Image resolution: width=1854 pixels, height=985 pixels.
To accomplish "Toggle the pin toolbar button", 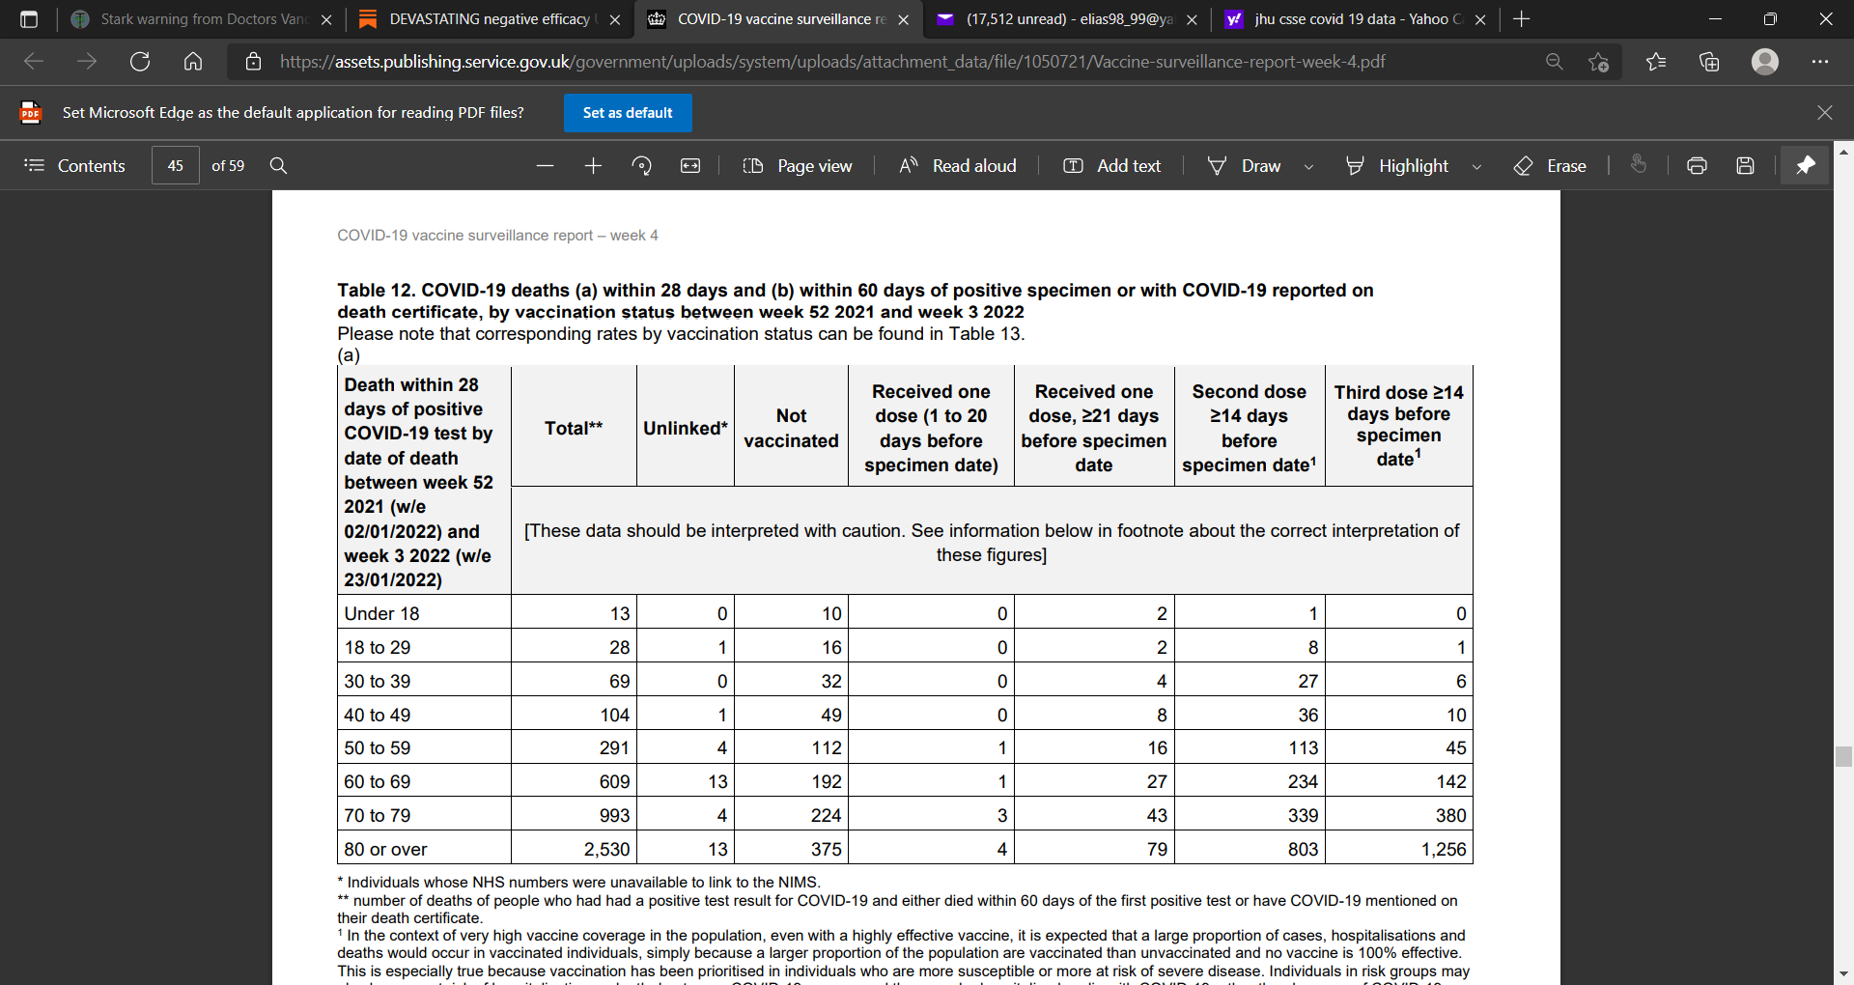I will pyautogui.click(x=1805, y=166).
